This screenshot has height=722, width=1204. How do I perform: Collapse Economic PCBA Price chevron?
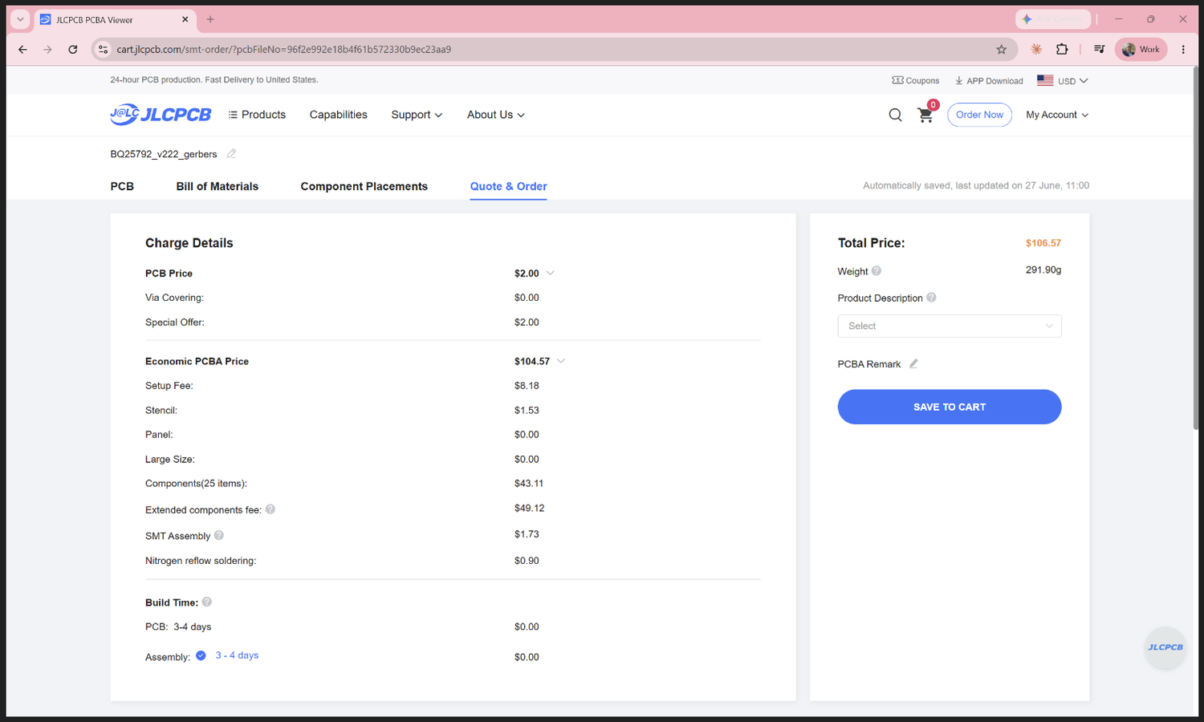[561, 361]
